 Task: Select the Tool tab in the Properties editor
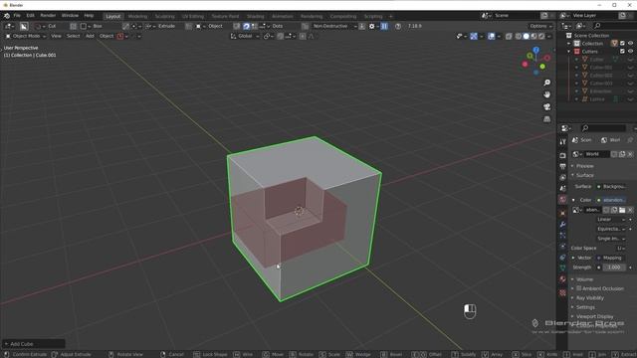click(x=562, y=141)
